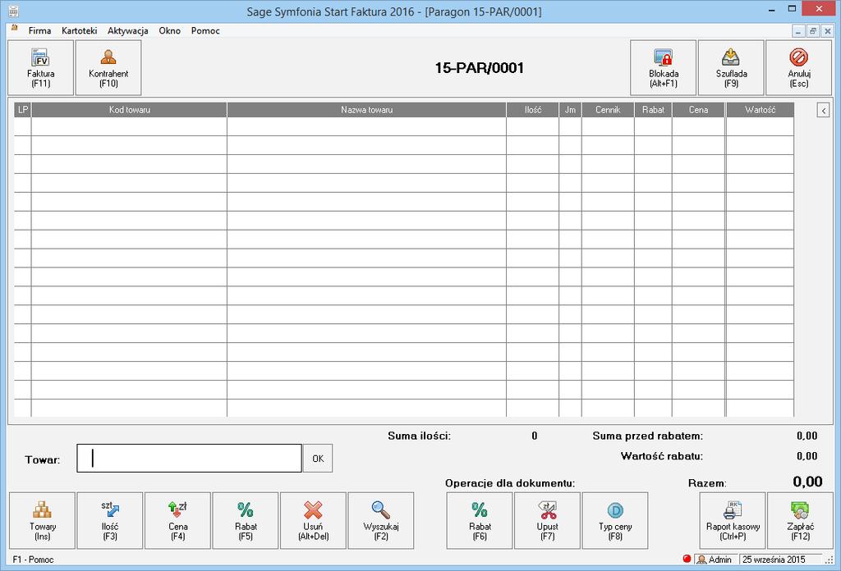Click the Operacje dla dokumentu label
This screenshot has height=571, width=841.
[509, 483]
